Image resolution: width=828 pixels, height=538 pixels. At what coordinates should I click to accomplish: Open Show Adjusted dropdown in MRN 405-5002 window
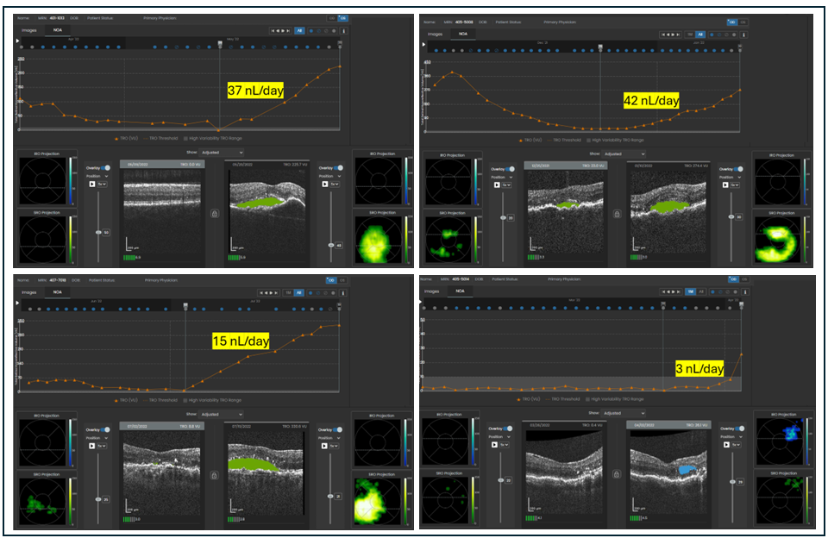624,153
